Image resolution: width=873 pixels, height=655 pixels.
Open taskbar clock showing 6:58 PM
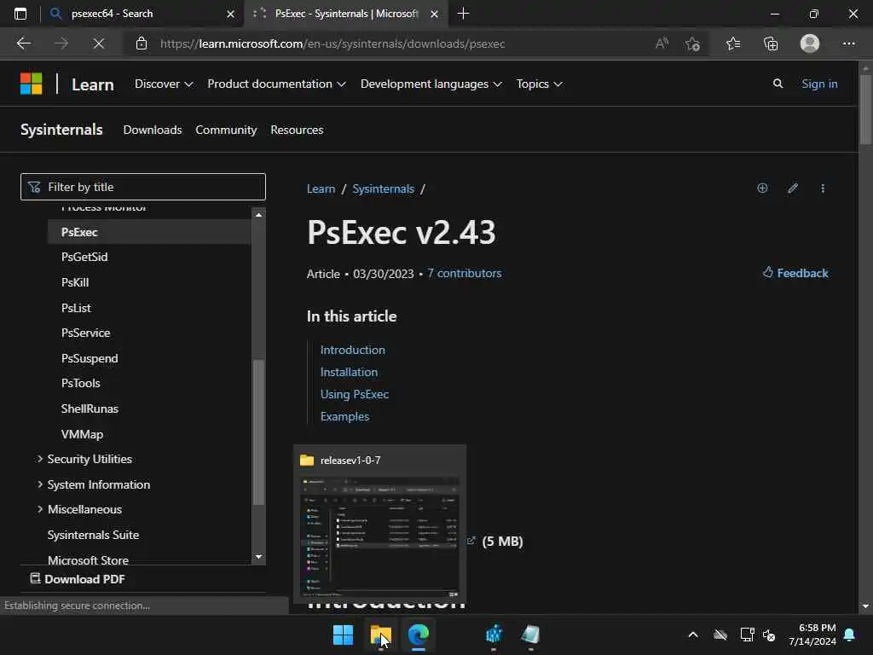tap(812, 635)
